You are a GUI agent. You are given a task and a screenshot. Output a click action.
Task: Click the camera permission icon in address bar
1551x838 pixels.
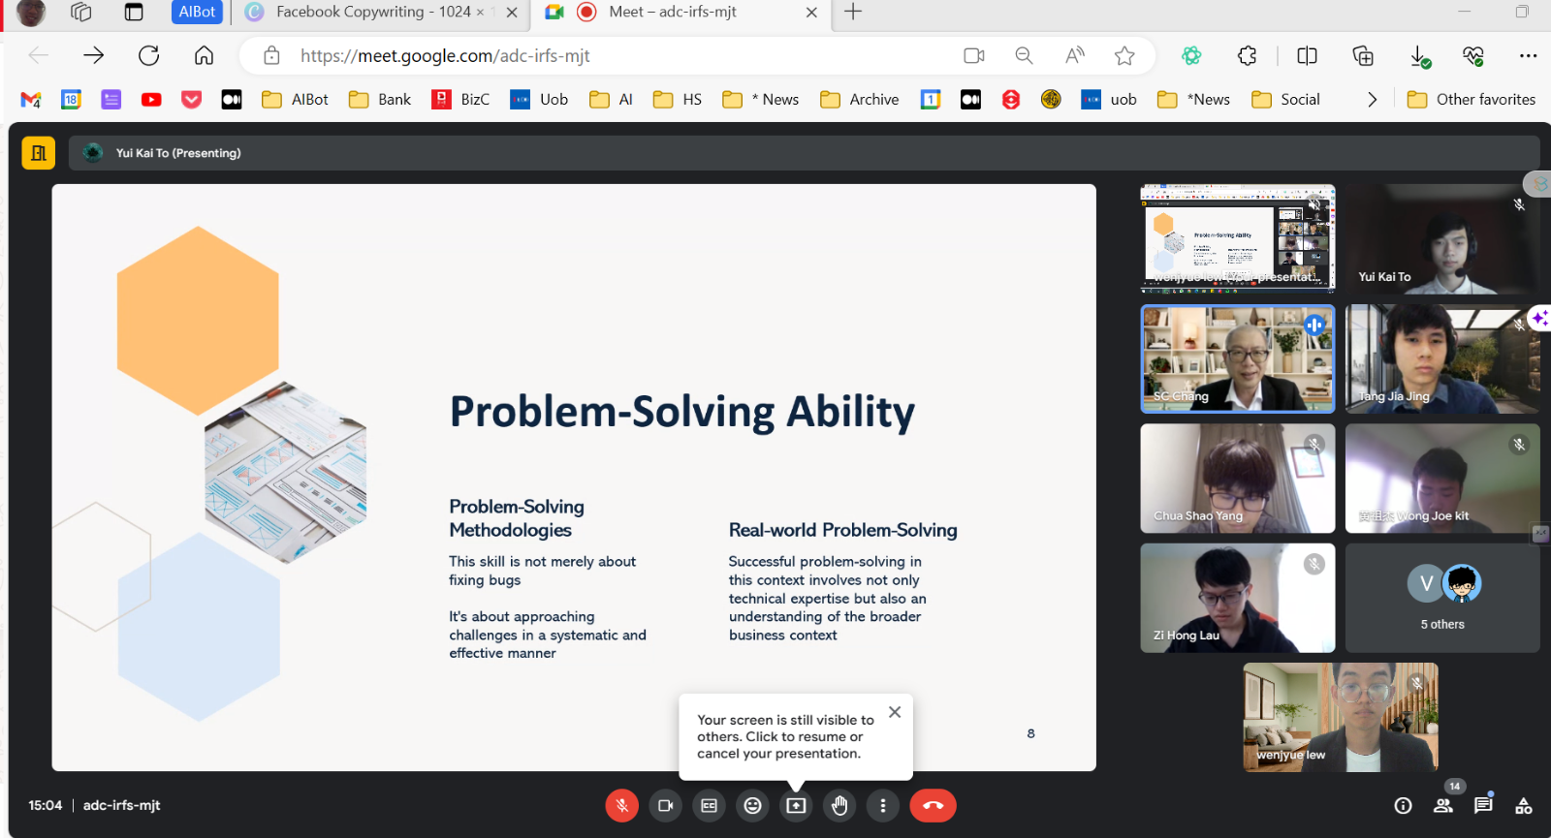(974, 56)
